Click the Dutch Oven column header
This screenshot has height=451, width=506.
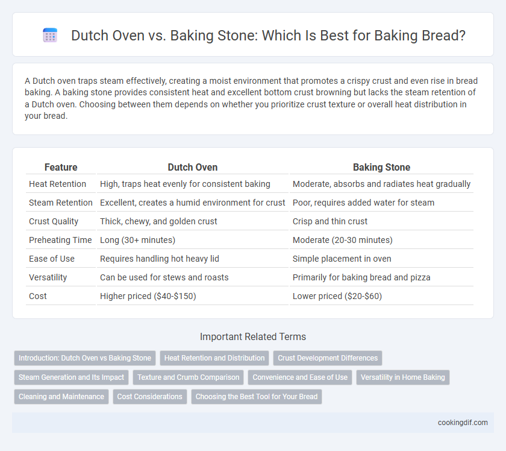tap(193, 168)
